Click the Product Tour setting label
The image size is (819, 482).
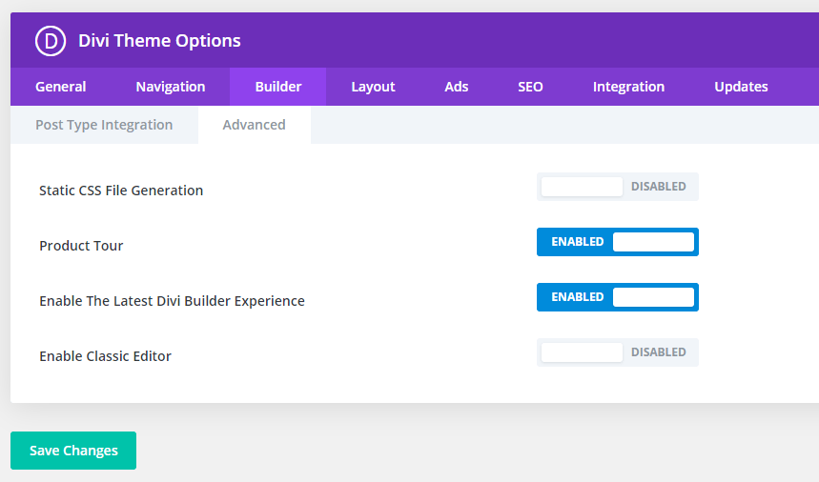pyautogui.click(x=81, y=246)
